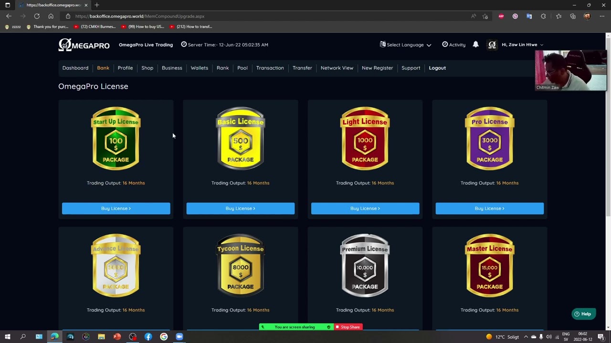Open the Transfer menu item
This screenshot has height=343, width=611.
point(302,68)
